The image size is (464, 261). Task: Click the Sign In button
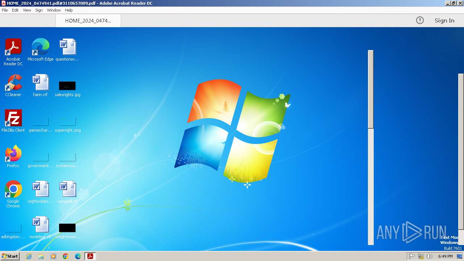pos(444,20)
